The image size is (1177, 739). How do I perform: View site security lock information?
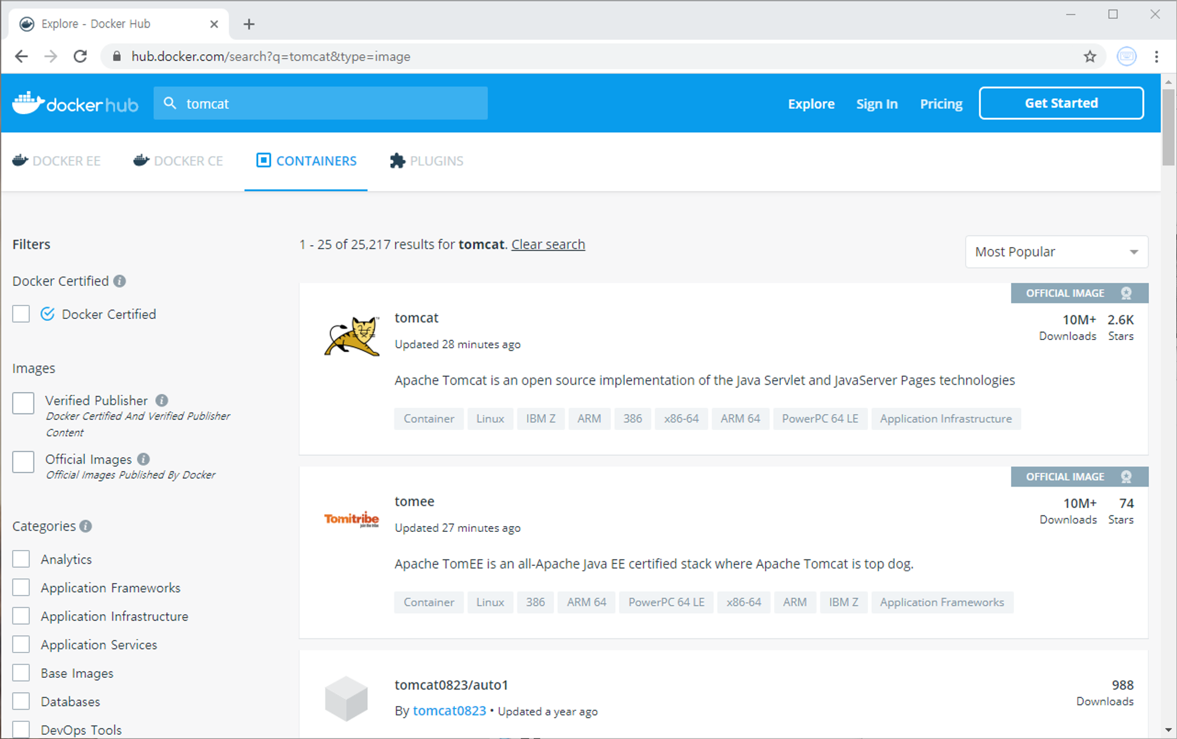tap(117, 56)
